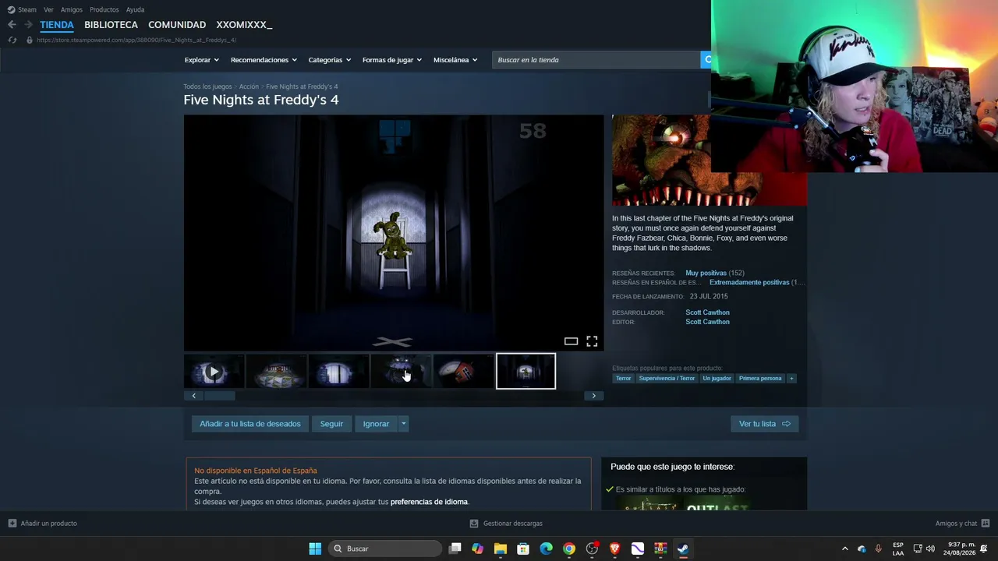
Task: Click the 'Ver tu lista' button
Action: [x=764, y=424]
